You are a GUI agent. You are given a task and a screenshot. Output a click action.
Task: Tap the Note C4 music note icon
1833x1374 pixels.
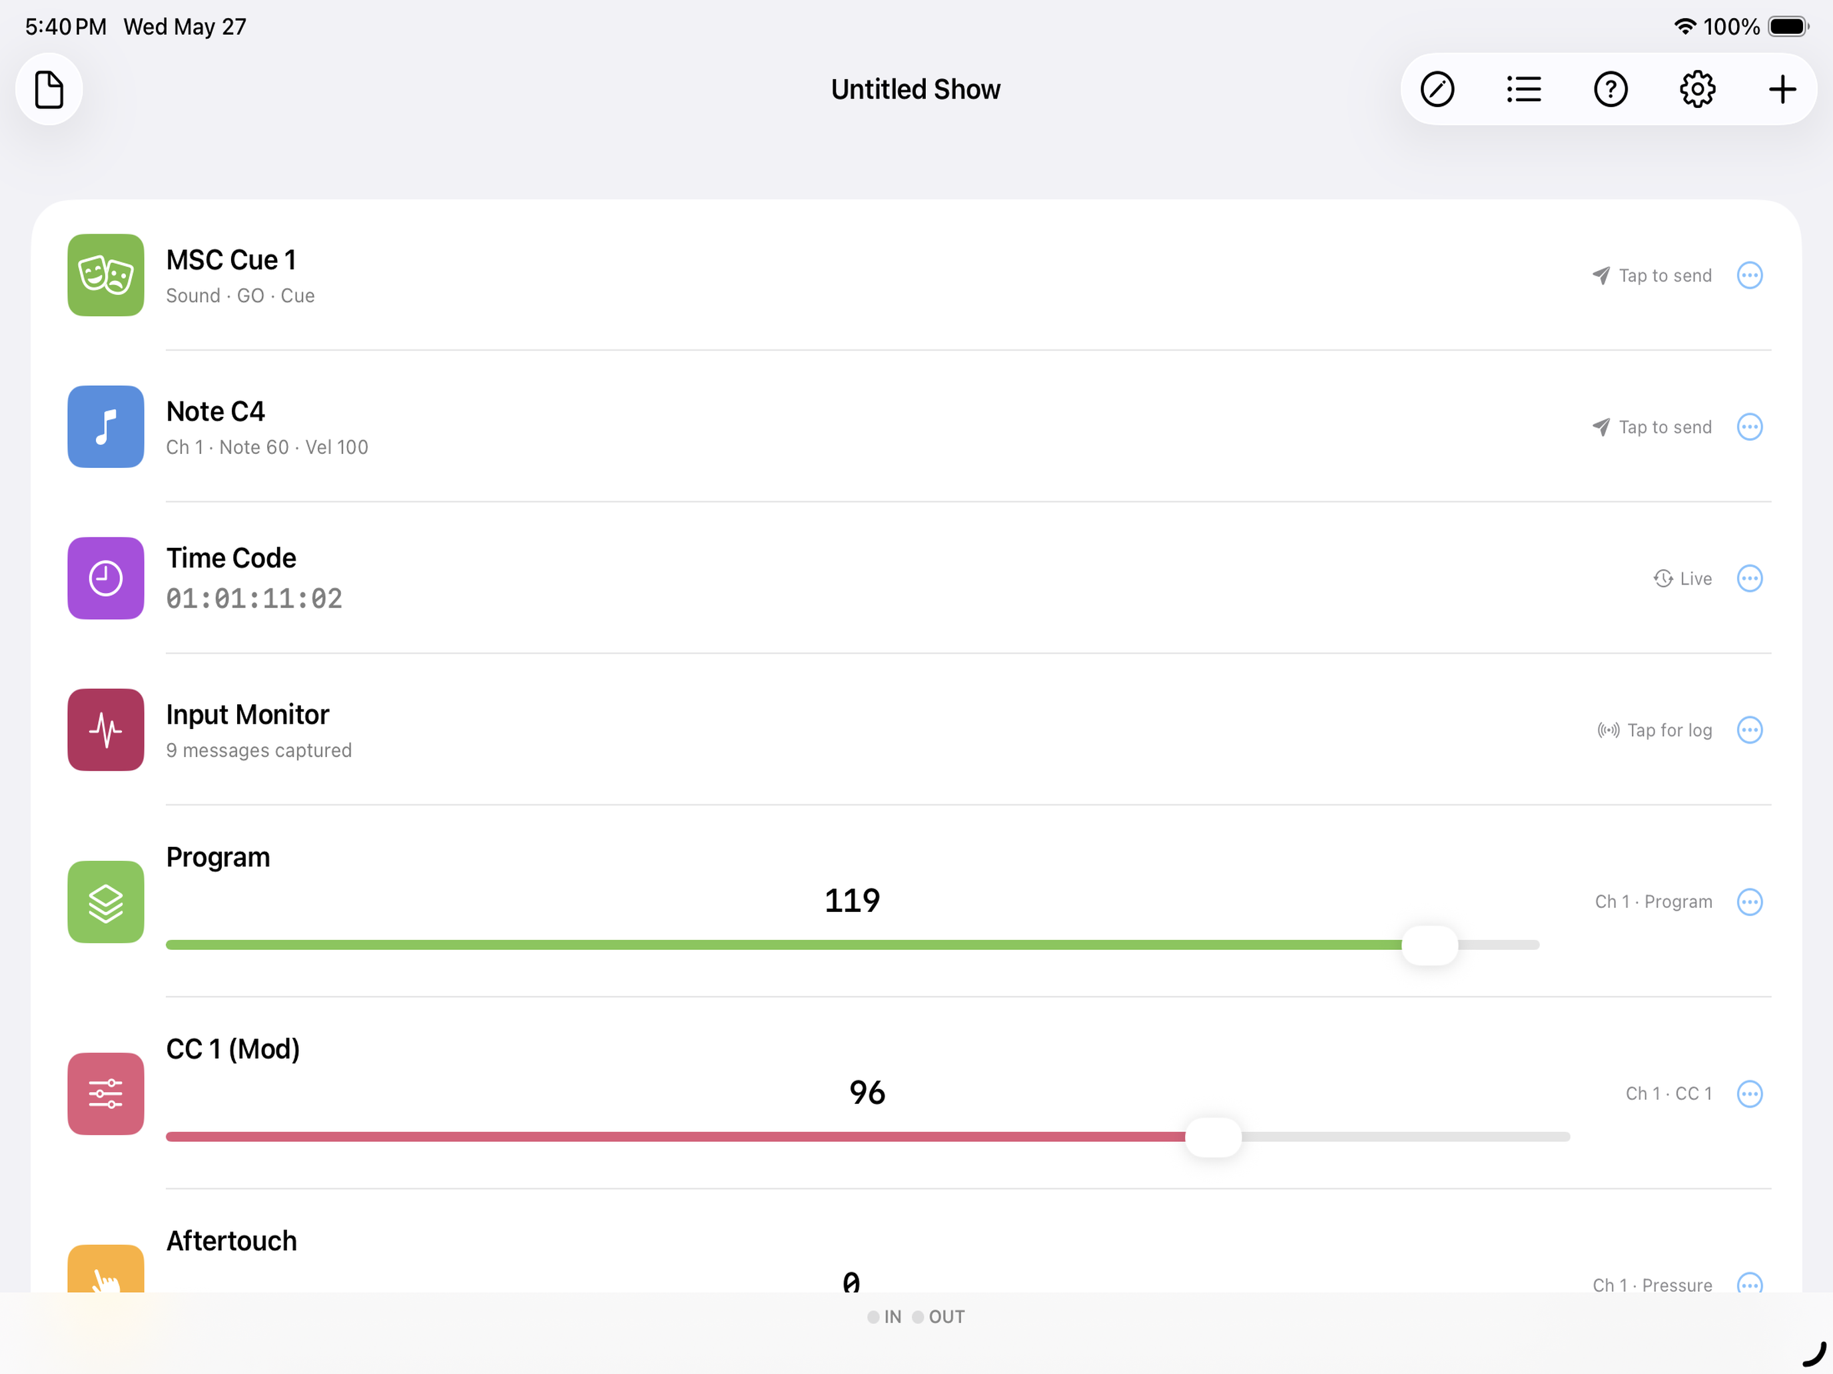[105, 427]
